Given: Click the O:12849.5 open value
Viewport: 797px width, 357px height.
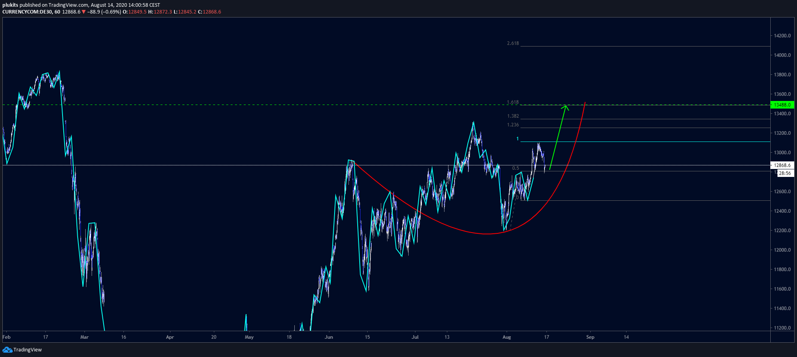Looking at the screenshot, I should click(x=135, y=12).
